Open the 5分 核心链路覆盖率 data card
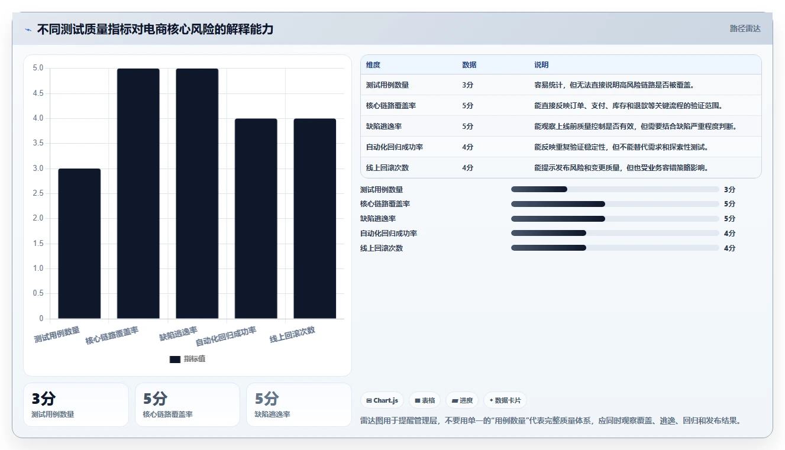785x450 pixels. (188, 404)
